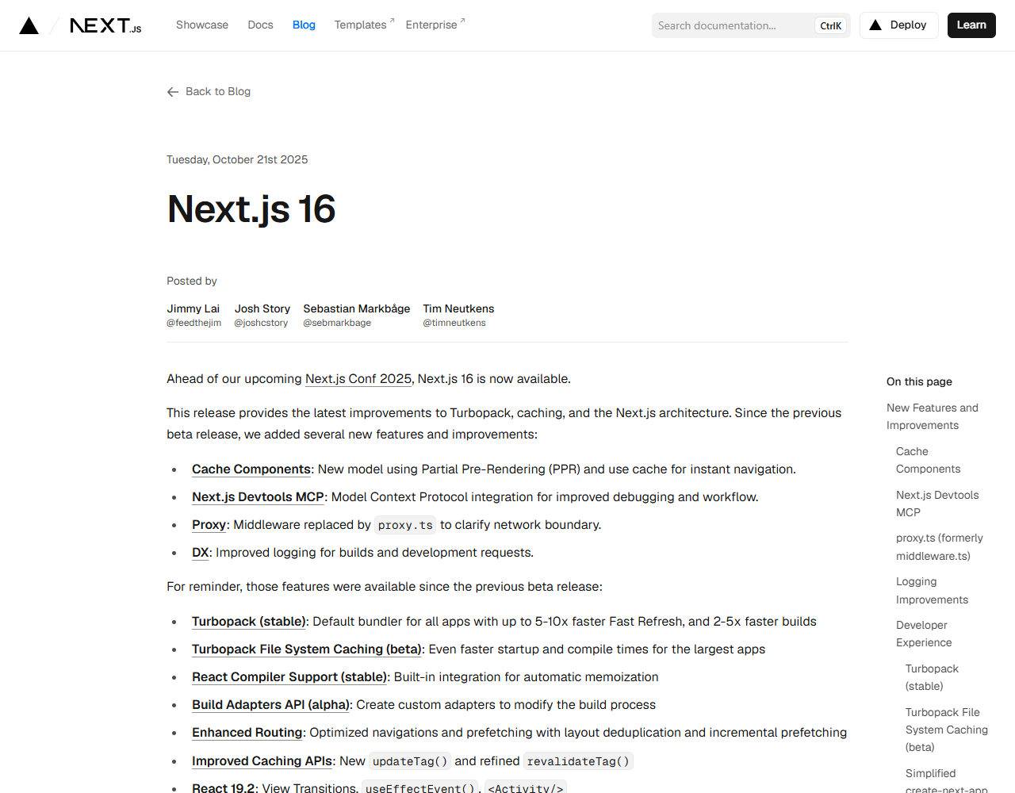This screenshot has width=1015, height=793.
Task: Focus the Search documentation field
Action: (x=751, y=25)
